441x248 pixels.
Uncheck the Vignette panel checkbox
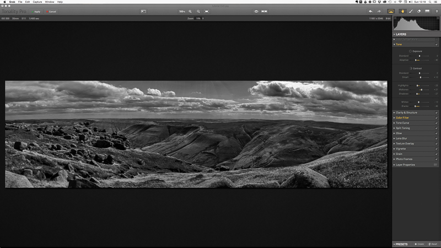436,149
